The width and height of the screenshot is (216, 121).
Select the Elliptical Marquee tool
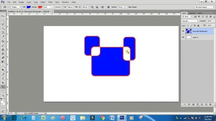pos(3,20)
